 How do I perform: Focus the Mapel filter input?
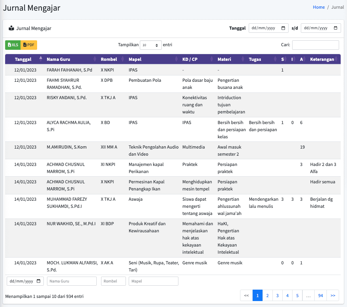(153, 281)
